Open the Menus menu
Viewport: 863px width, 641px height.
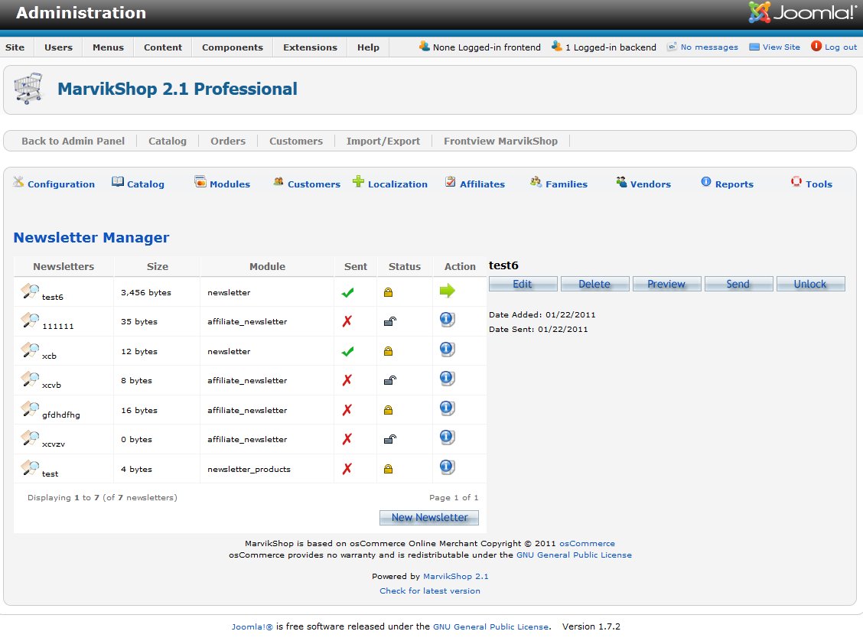tap(108, 47)
